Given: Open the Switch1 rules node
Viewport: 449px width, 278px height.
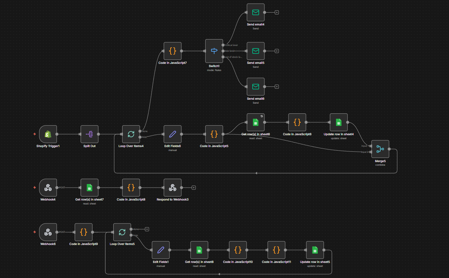Looking at the screenshot, I should pos(214,51).
